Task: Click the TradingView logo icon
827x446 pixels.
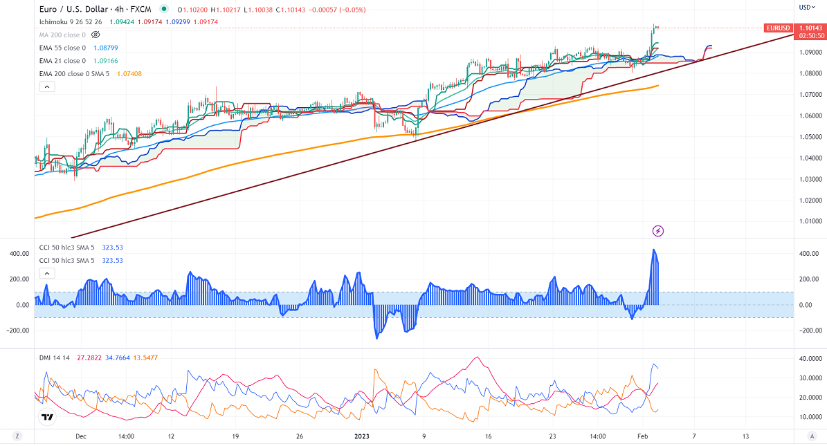Action: 47,417
